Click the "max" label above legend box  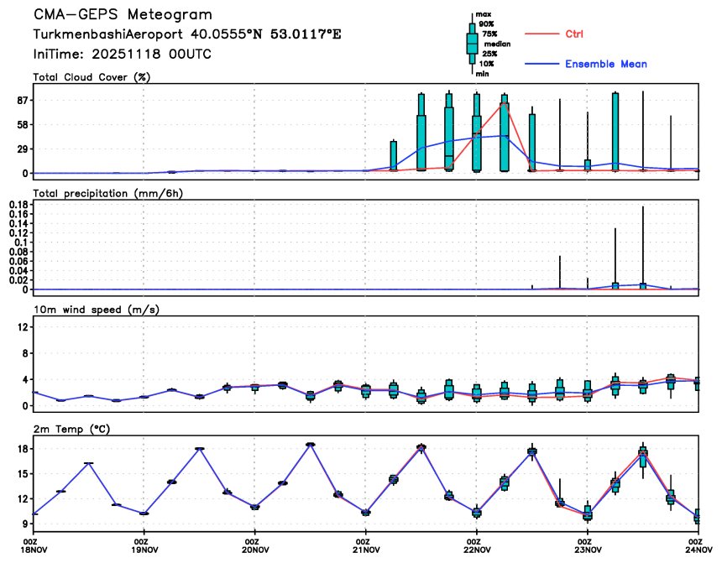point(483,14)
